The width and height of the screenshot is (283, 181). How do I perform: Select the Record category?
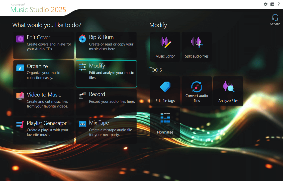[106, 102]
